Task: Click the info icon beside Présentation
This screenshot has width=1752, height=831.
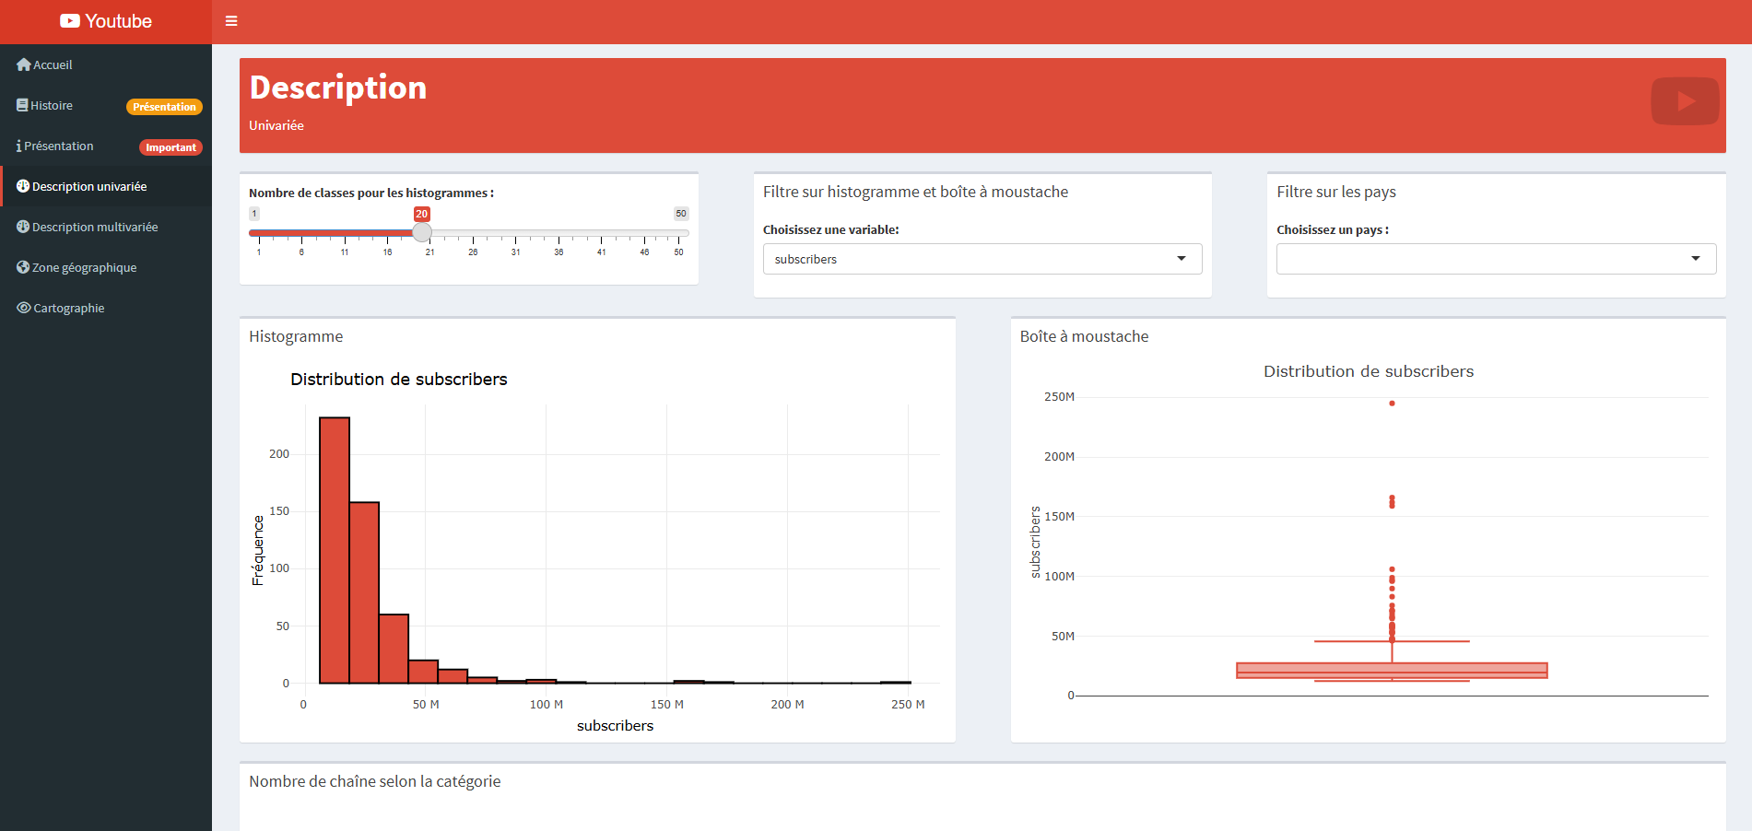Action: (x=18, y=146)
